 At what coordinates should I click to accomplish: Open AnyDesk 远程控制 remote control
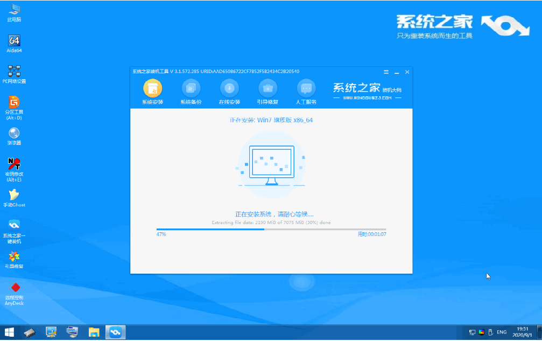[14, 289]
